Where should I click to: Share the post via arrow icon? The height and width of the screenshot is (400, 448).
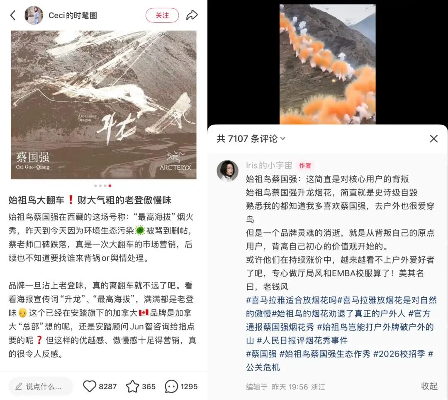192,15
